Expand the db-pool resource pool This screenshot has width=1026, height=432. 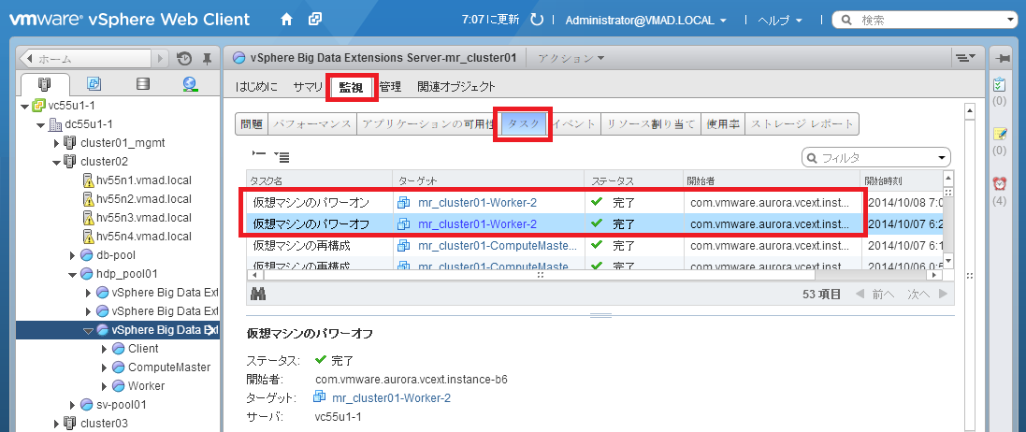pos(73,254)
